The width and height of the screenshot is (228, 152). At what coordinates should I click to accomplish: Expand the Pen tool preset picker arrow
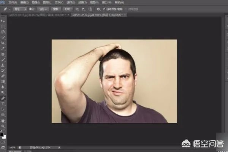9,9
